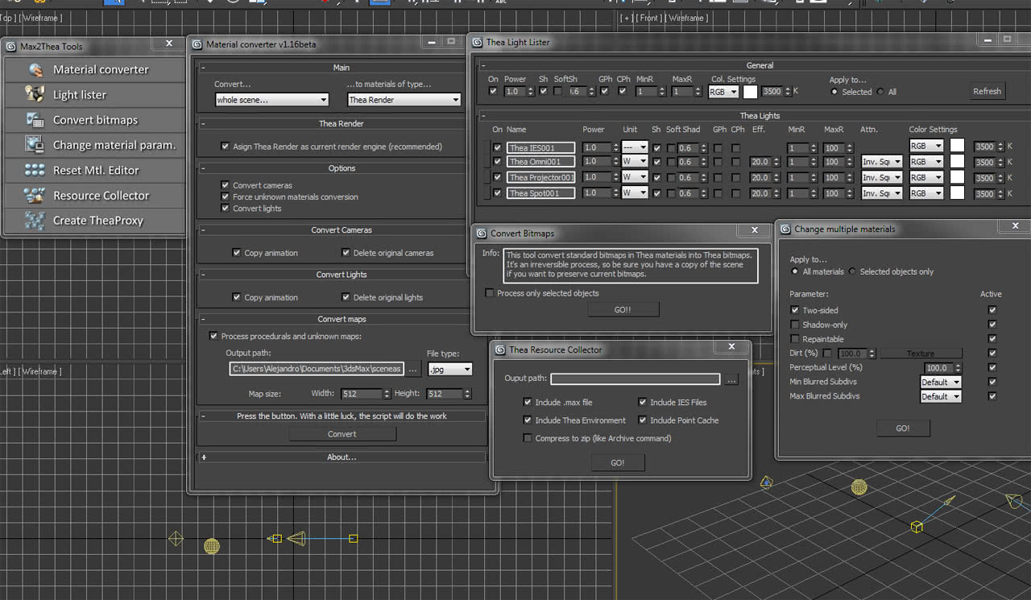Click the Convert Bitmaps title bar icon
The width and height of the screenshot is (1031, 600).
(x=482, y=233)
